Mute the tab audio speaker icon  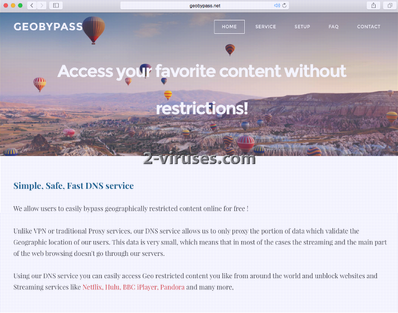[x=277, y=5]
